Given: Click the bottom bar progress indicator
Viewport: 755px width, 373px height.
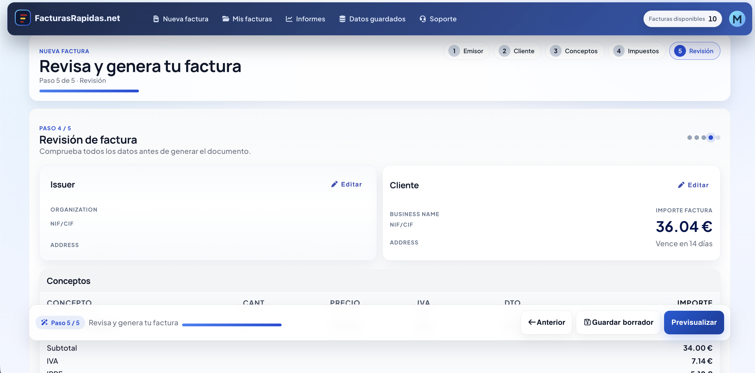Looking at the screenshot, I should tap(232, 325).
